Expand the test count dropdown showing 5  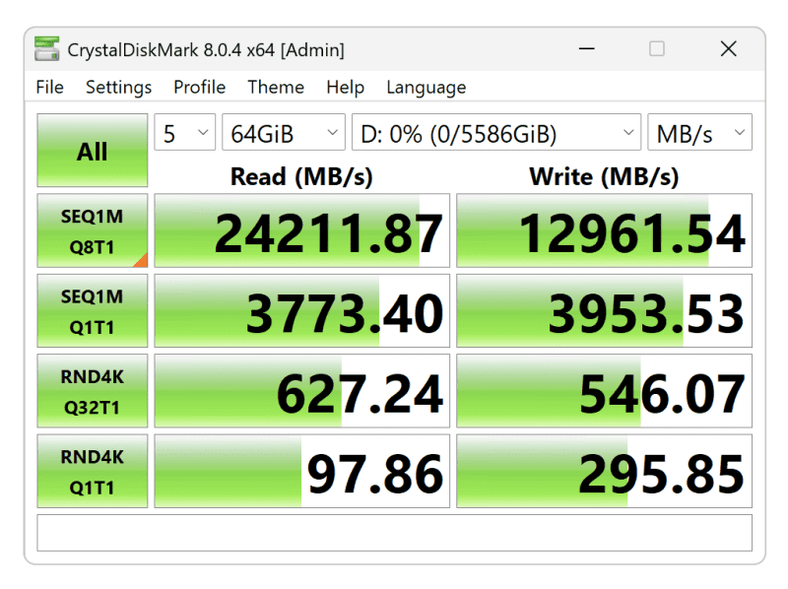[185, 133]
